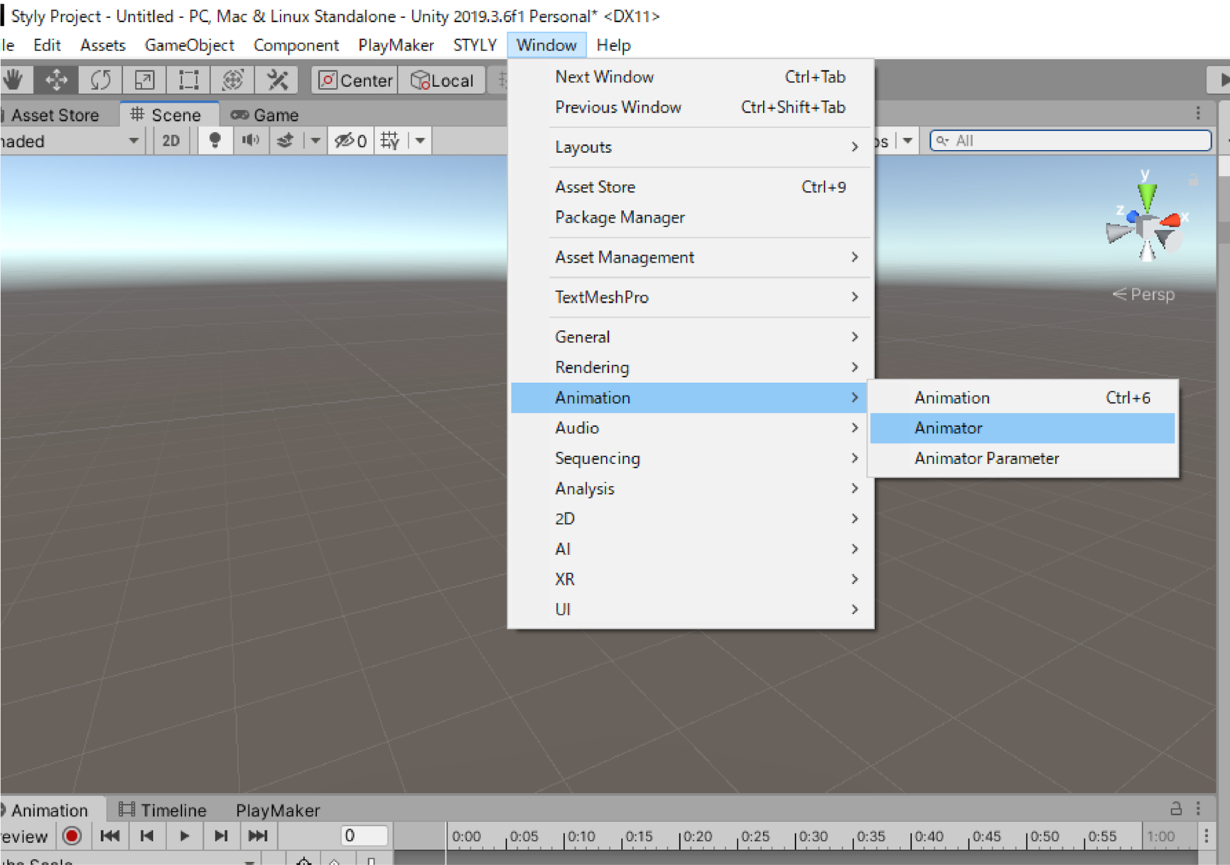This screenshot has height=865, width=1230.
Task: Open the GameObject menu
Action: tap(190, 45)
